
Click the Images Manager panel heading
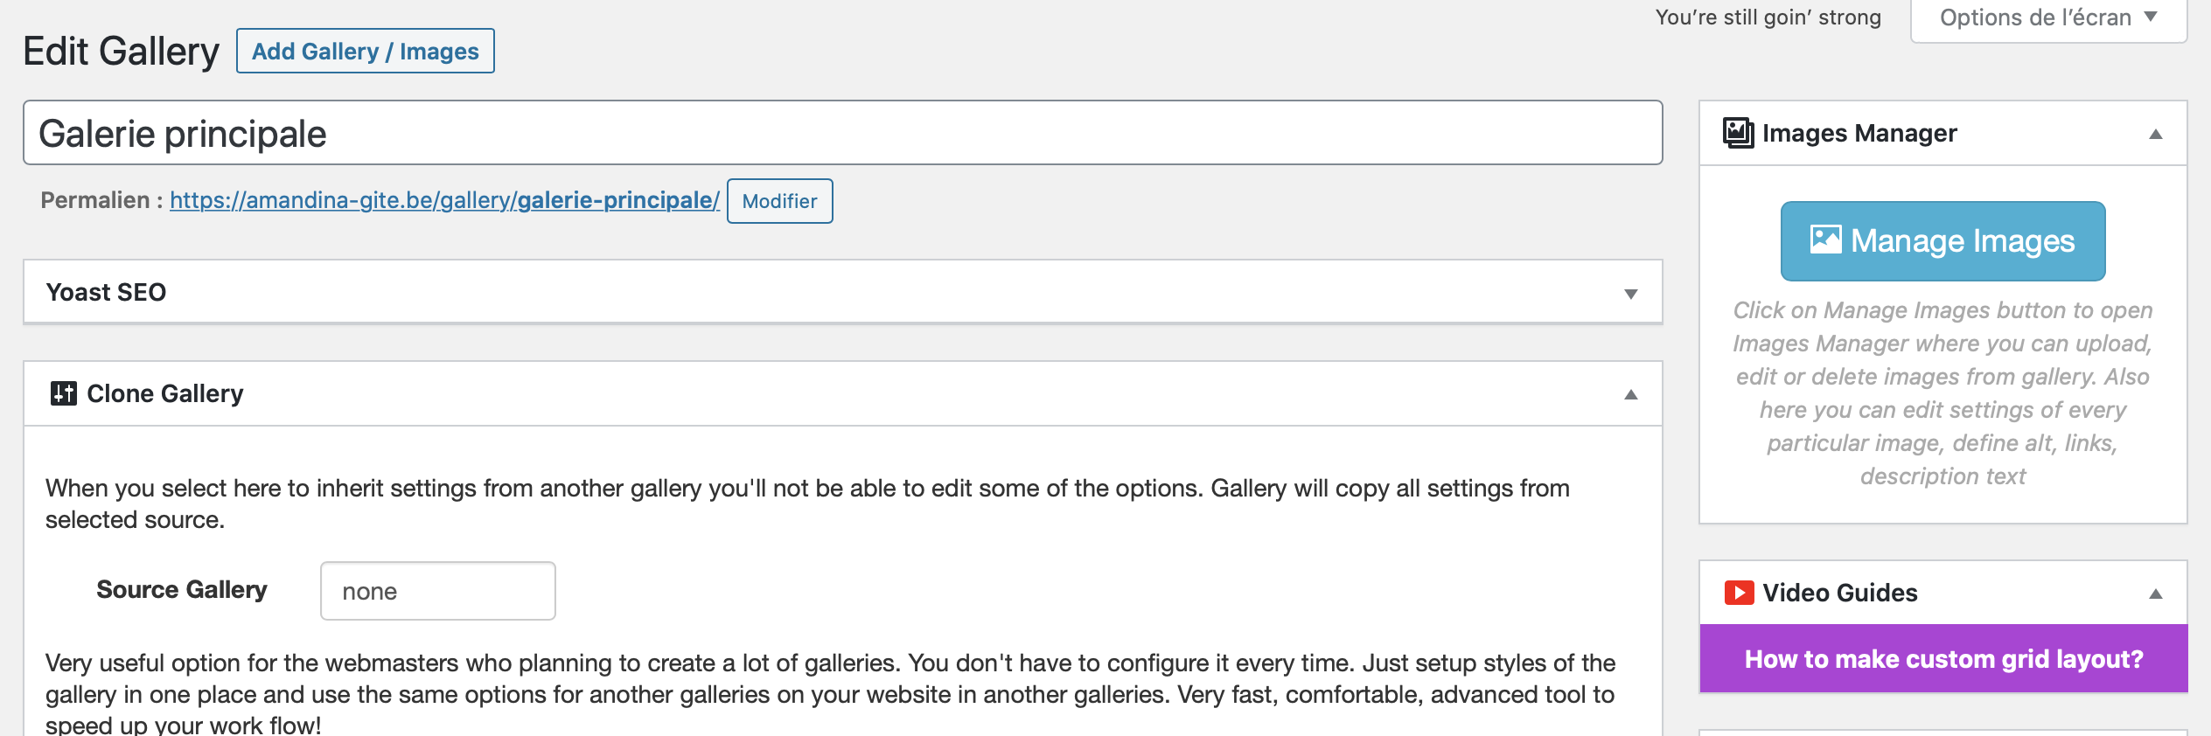click(1859, 133)
